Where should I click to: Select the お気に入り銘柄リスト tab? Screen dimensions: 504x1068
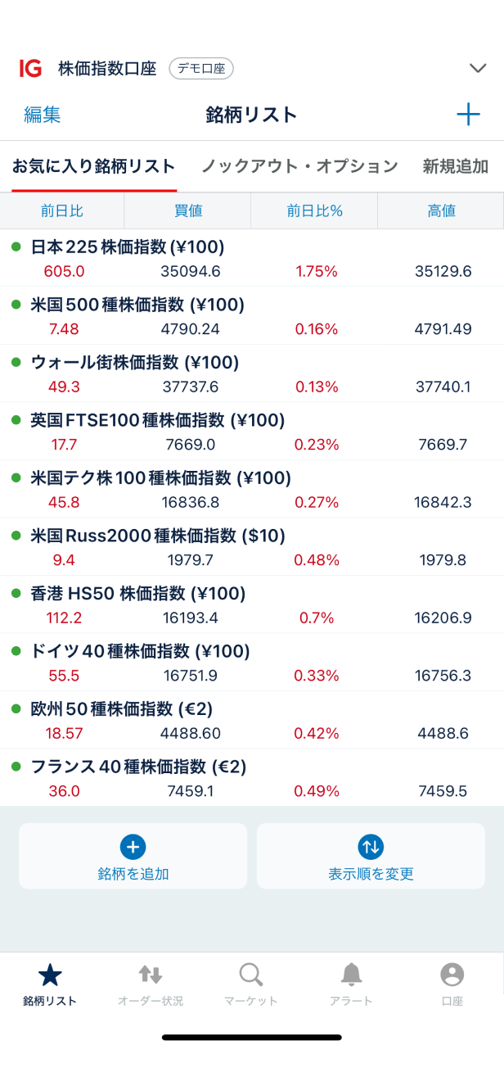pos(94,166)
